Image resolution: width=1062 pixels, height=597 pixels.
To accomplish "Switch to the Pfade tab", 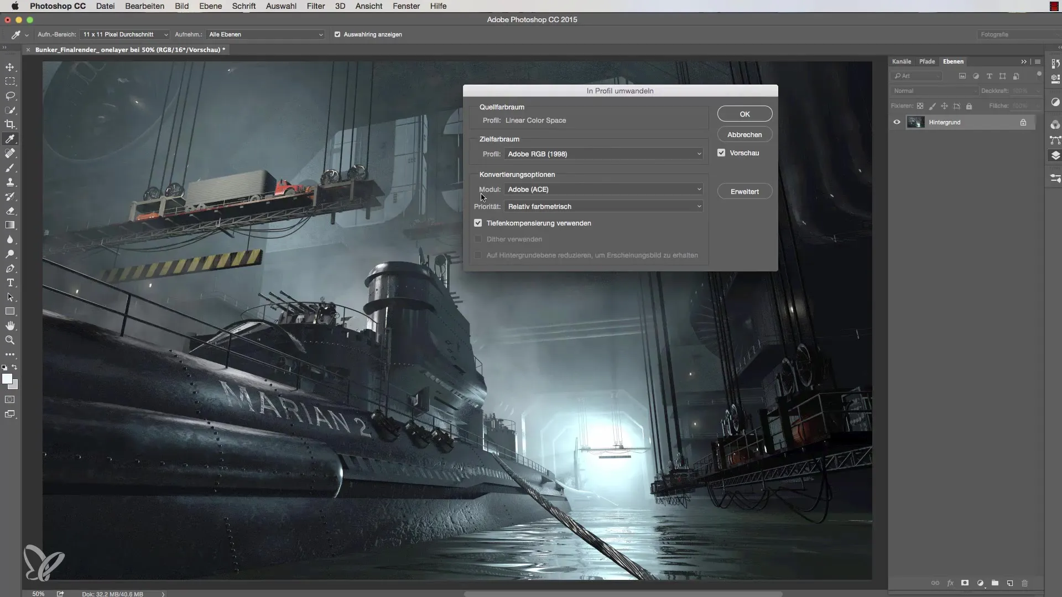I will pos(927,61).
